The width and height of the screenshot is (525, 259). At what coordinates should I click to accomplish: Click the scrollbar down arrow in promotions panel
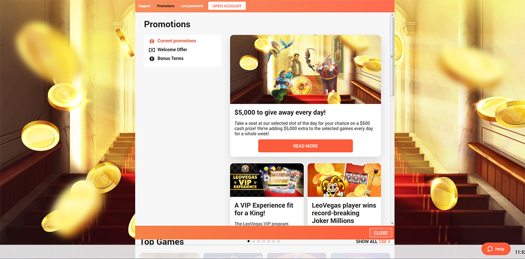(x=392, y=223)
